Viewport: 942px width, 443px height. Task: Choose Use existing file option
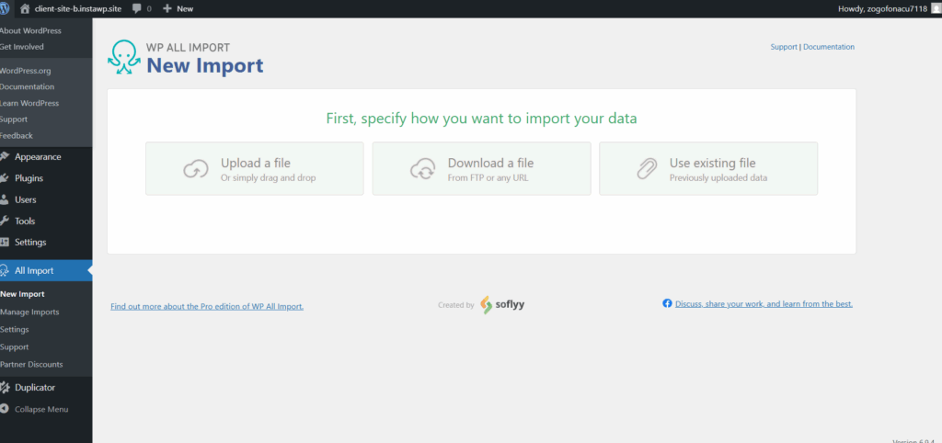(708, 169)
